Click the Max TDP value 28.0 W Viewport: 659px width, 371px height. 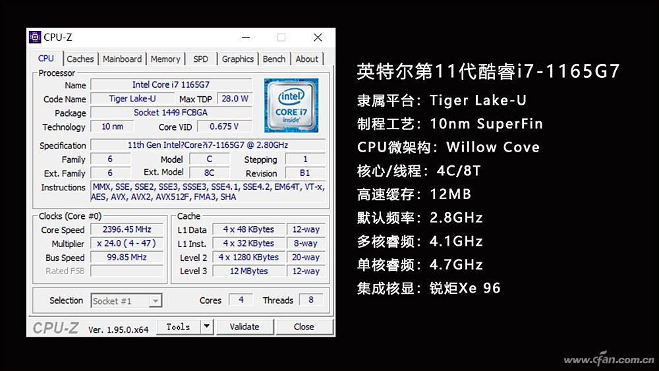coord(235,98)
